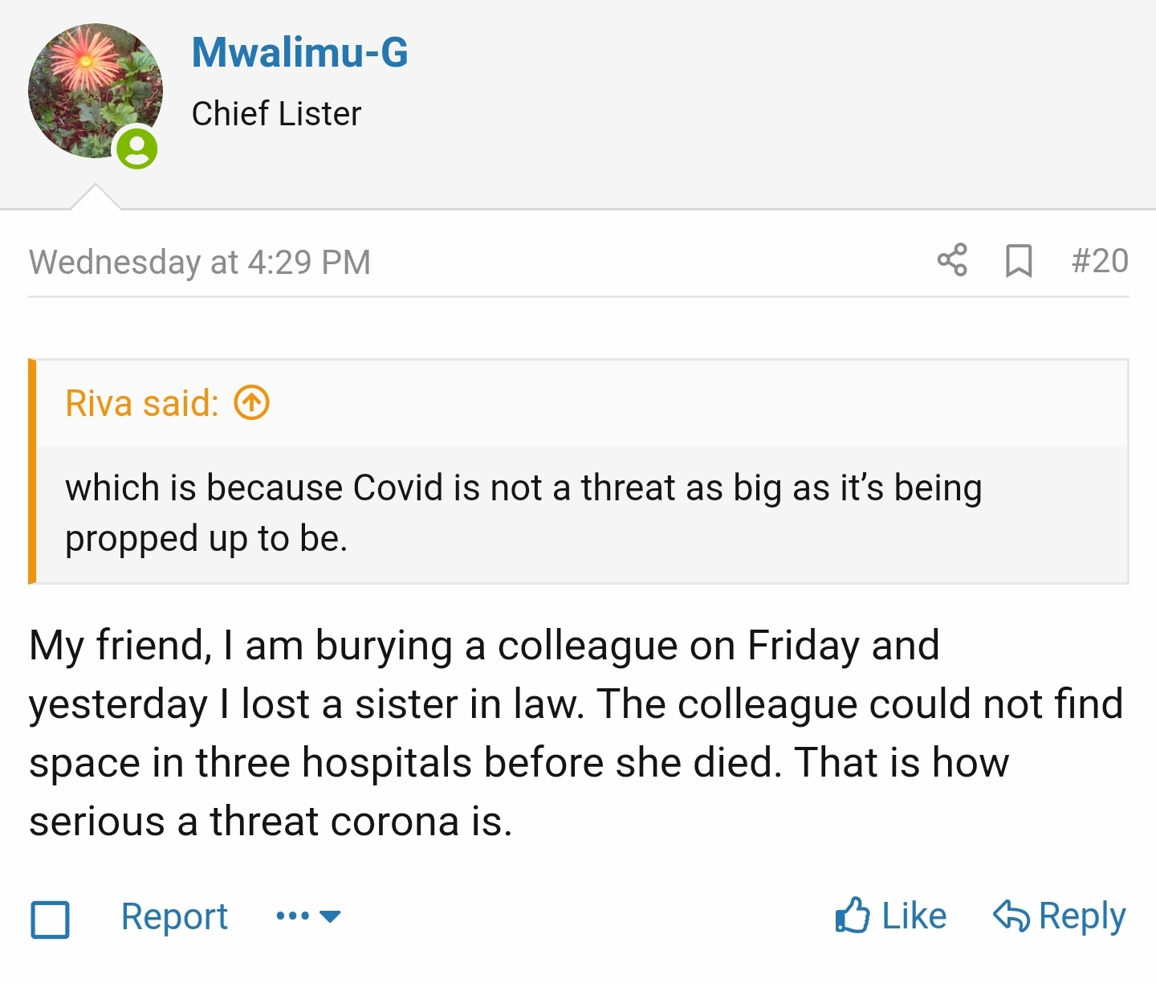Click the thumbs-up Like icon
Viewport: 1156px width, 983px height.
tap(852, 916)
